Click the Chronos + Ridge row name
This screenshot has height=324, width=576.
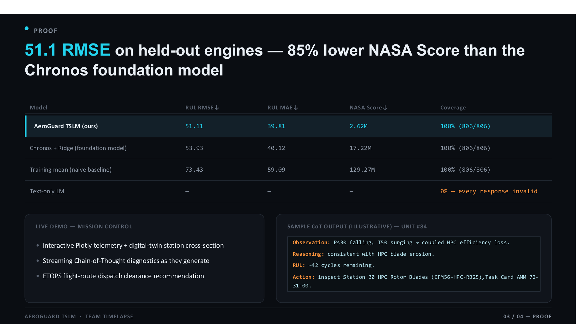click(78, 148)
